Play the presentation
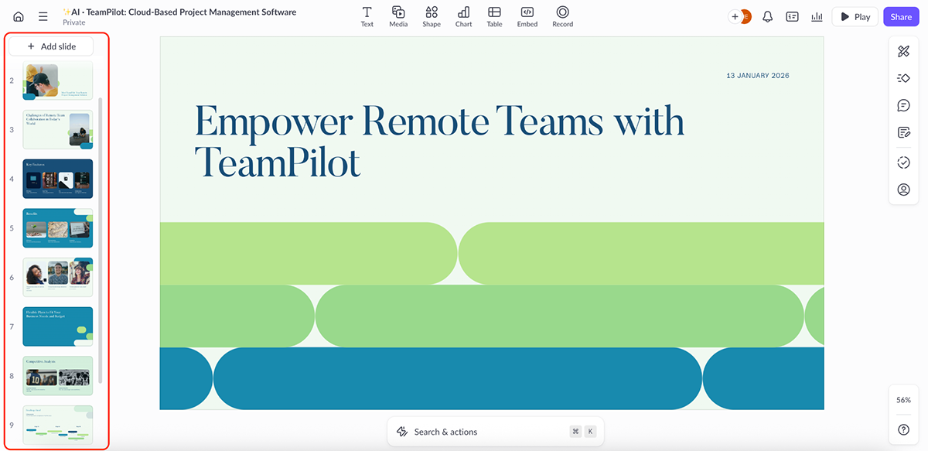 (855, 15)
